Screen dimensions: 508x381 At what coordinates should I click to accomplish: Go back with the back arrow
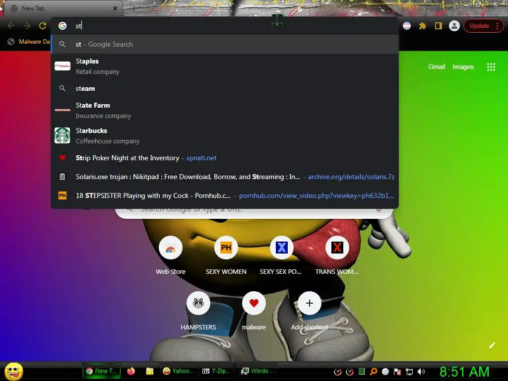pos(11,26)
